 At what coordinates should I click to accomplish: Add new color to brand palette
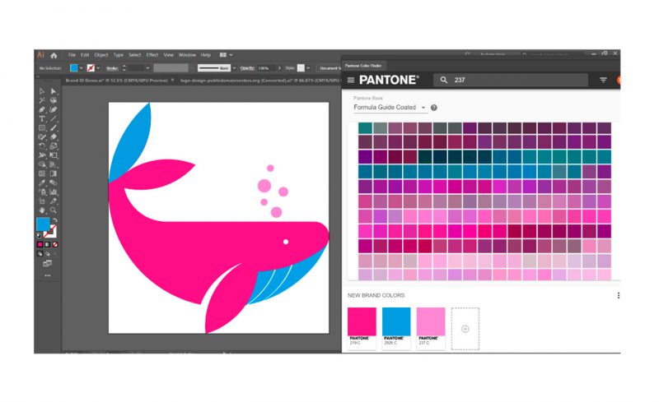pos(465,329)
